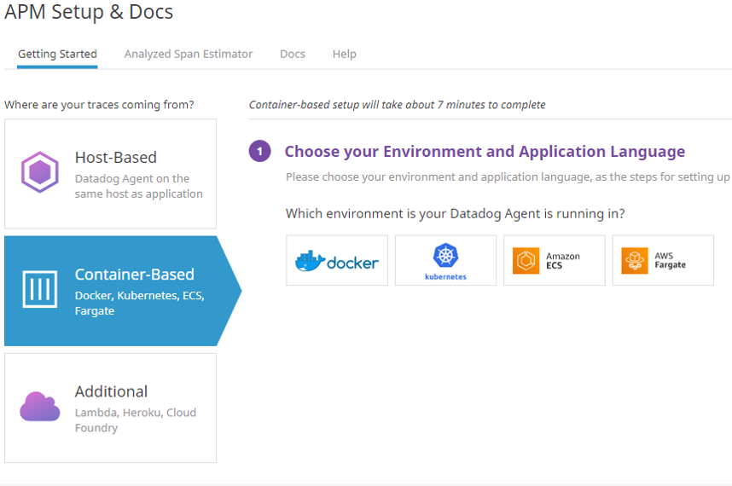Switch to the Getting Started tab
732x486 pixels.
[57, 54]
